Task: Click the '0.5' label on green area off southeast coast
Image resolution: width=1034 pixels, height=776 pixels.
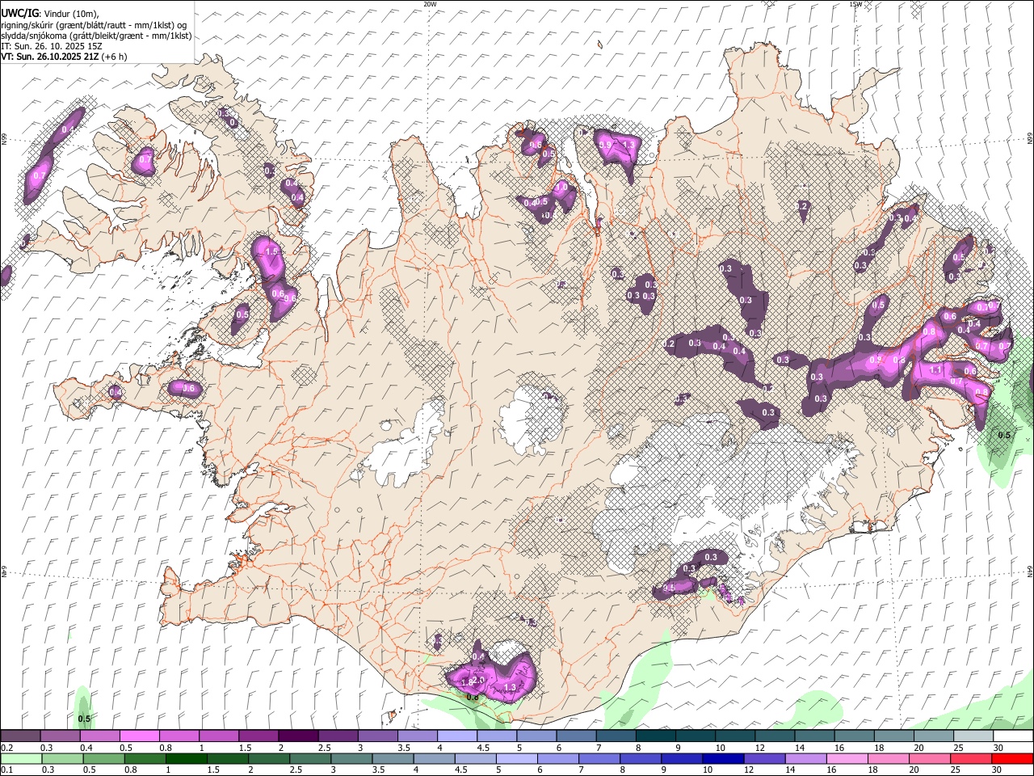Action: [x=1004, y=435]
